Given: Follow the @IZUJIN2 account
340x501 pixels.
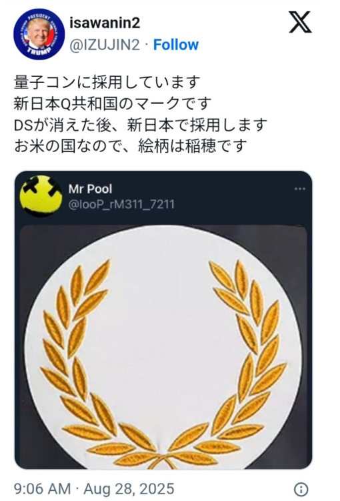Looking at the screenshot, I should pyautogui.click(x=176, y=45).
